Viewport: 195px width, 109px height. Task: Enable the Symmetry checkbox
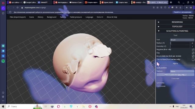pyautogui.click(x=193, y=83)
